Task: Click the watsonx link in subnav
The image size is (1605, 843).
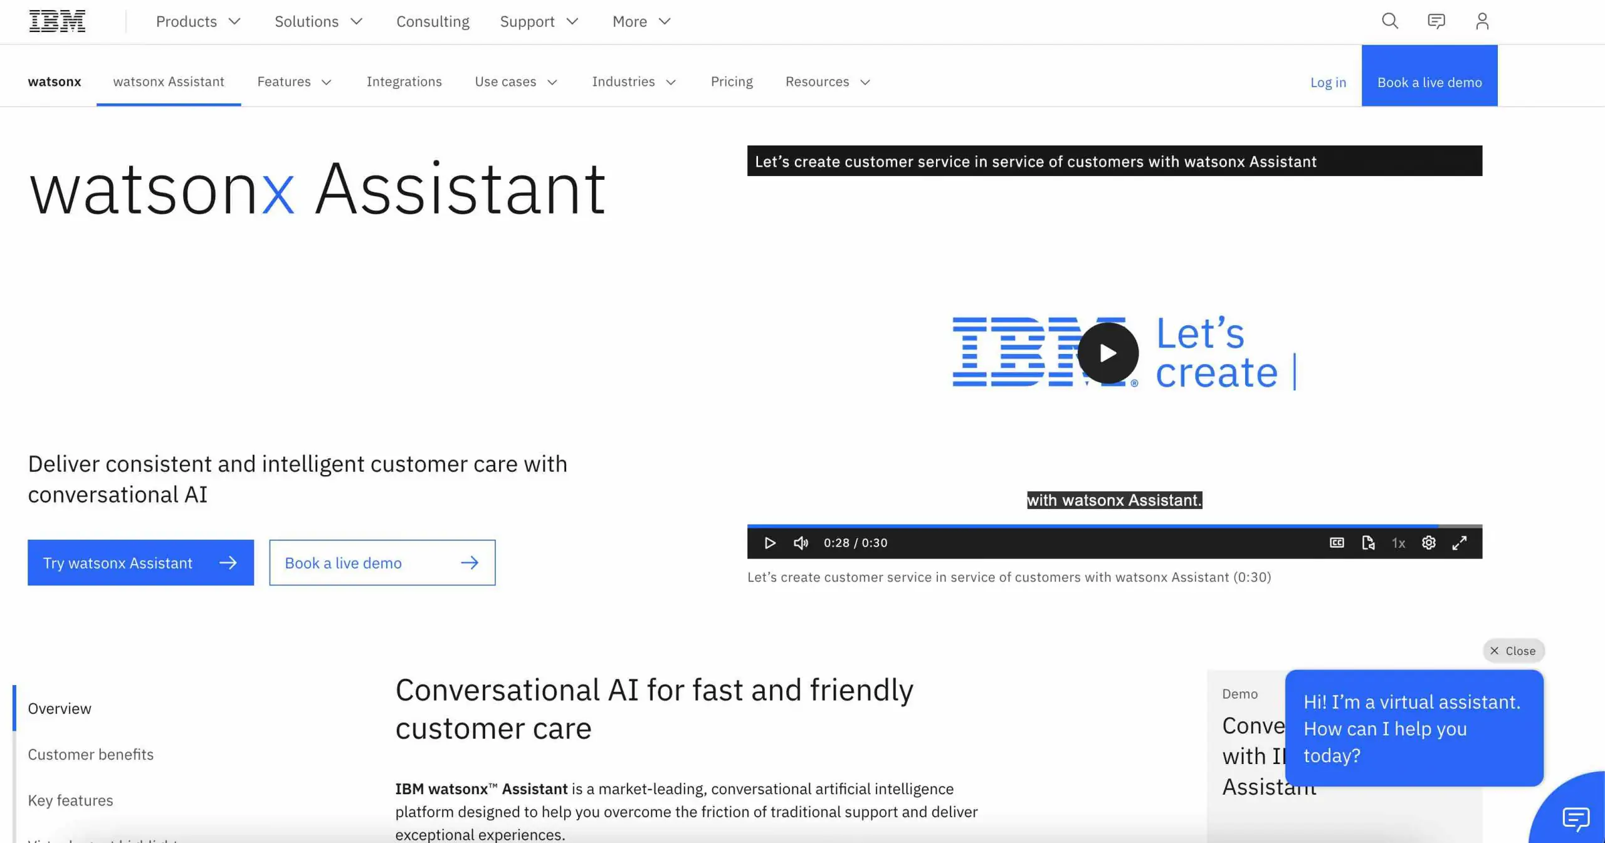Action: [x=55, y=81]
